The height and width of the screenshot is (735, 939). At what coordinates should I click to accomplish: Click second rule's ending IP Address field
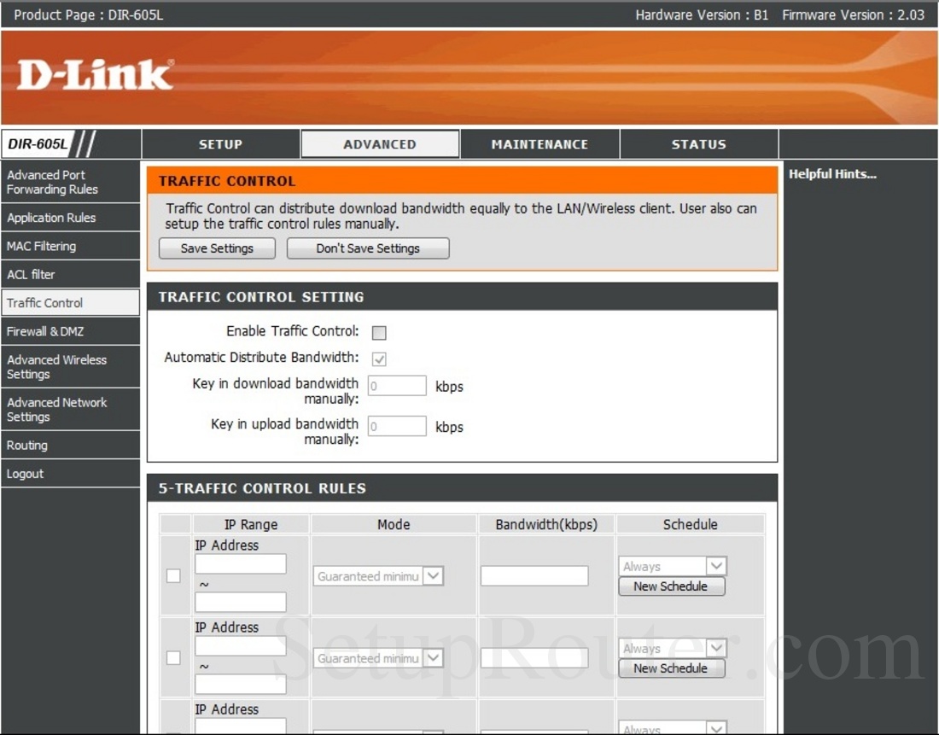tap(241, 684)
